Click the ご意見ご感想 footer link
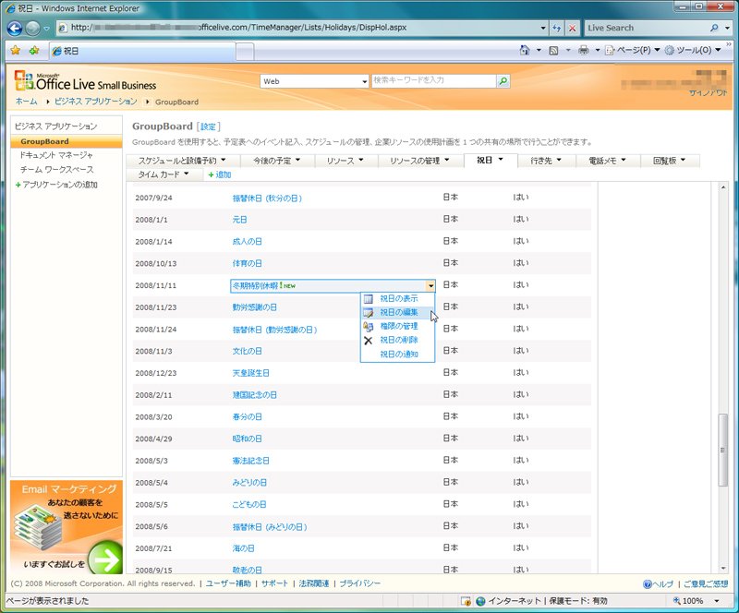The height and width of the screenshot is (613, 739). click(x=706, y=584)
